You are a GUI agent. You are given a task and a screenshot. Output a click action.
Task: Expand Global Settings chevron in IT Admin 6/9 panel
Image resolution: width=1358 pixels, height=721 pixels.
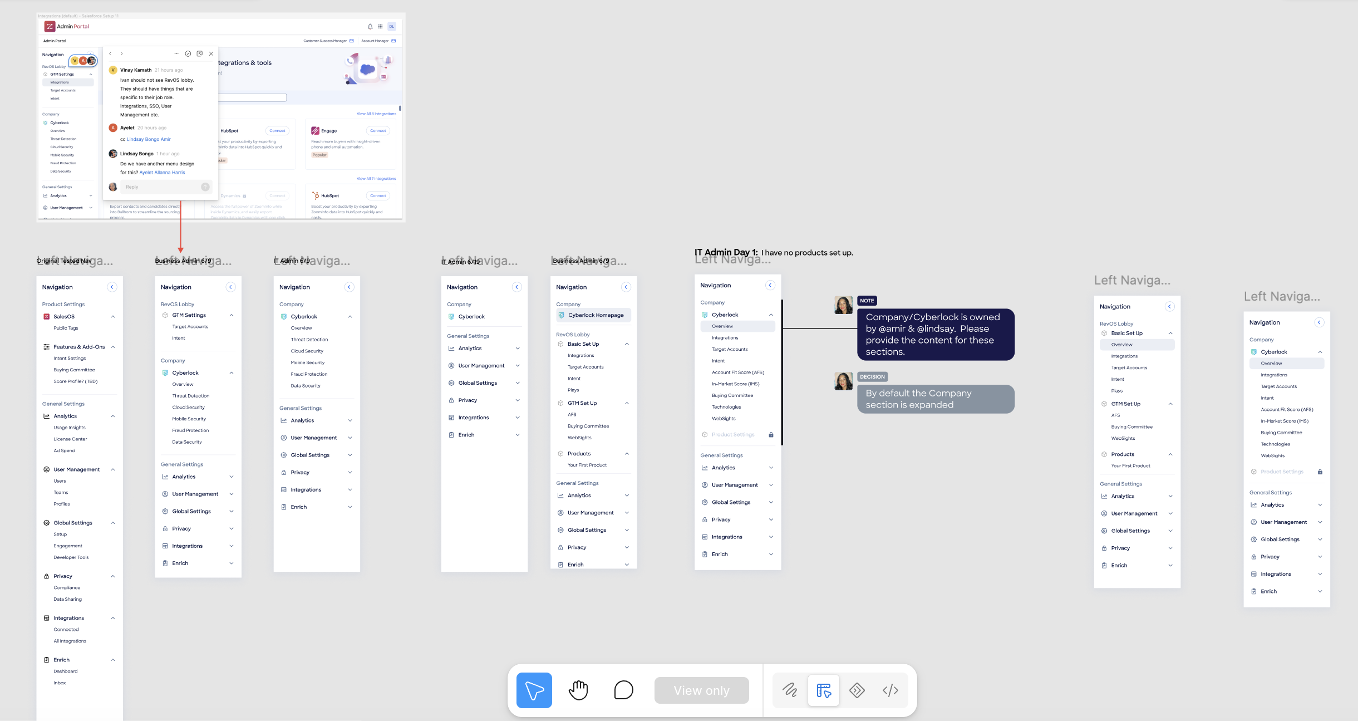pyautogui.click(x=350, y=455)
